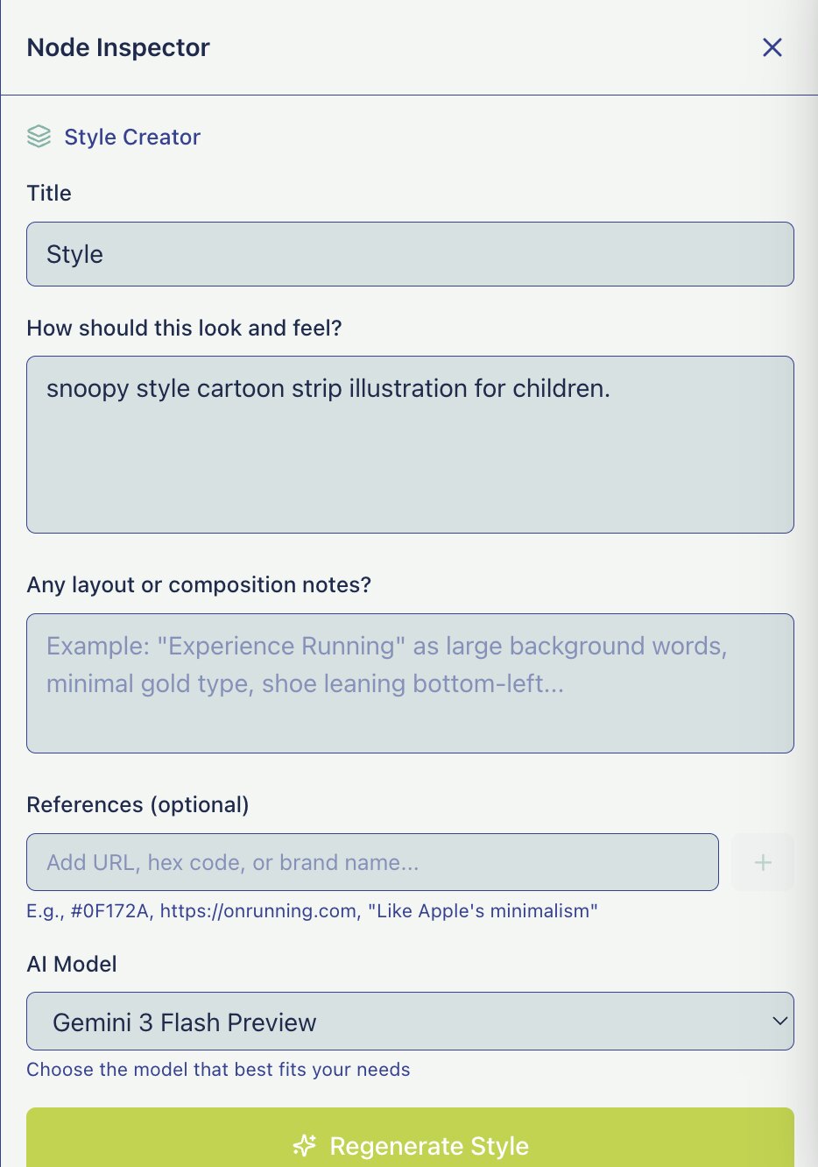Click the plus icon beside the References field
Viewport: 818px width, 1167px height.
pos(762,862)
